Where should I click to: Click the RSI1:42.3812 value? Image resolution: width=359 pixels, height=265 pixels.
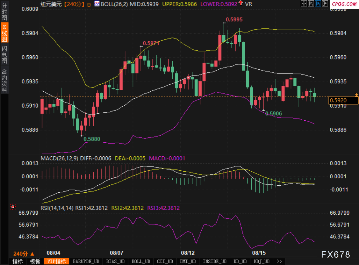click(x=92, y=208)
